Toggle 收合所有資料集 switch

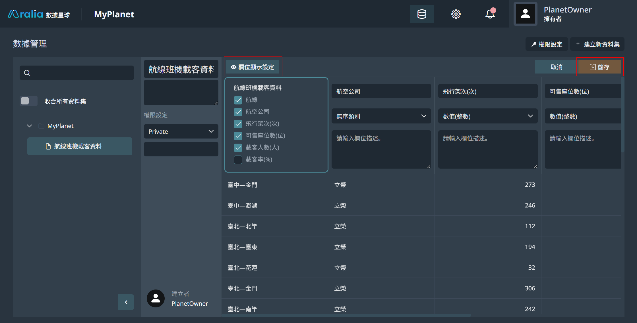(x=29, y=101)
